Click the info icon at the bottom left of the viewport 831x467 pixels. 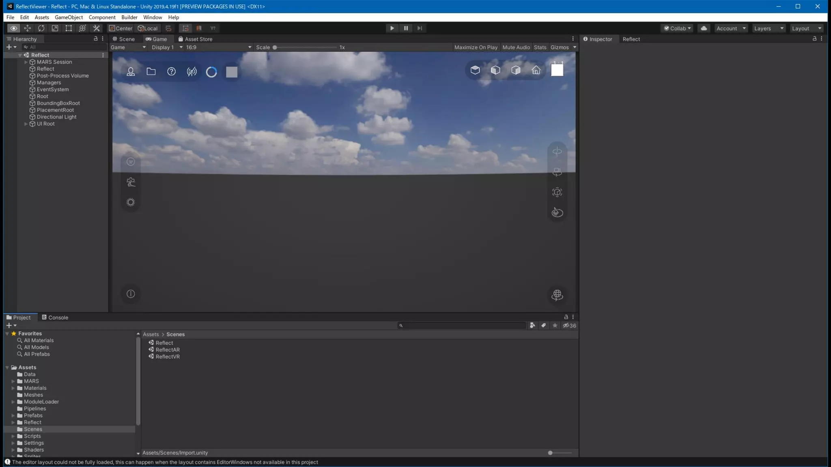pos(131,294)
